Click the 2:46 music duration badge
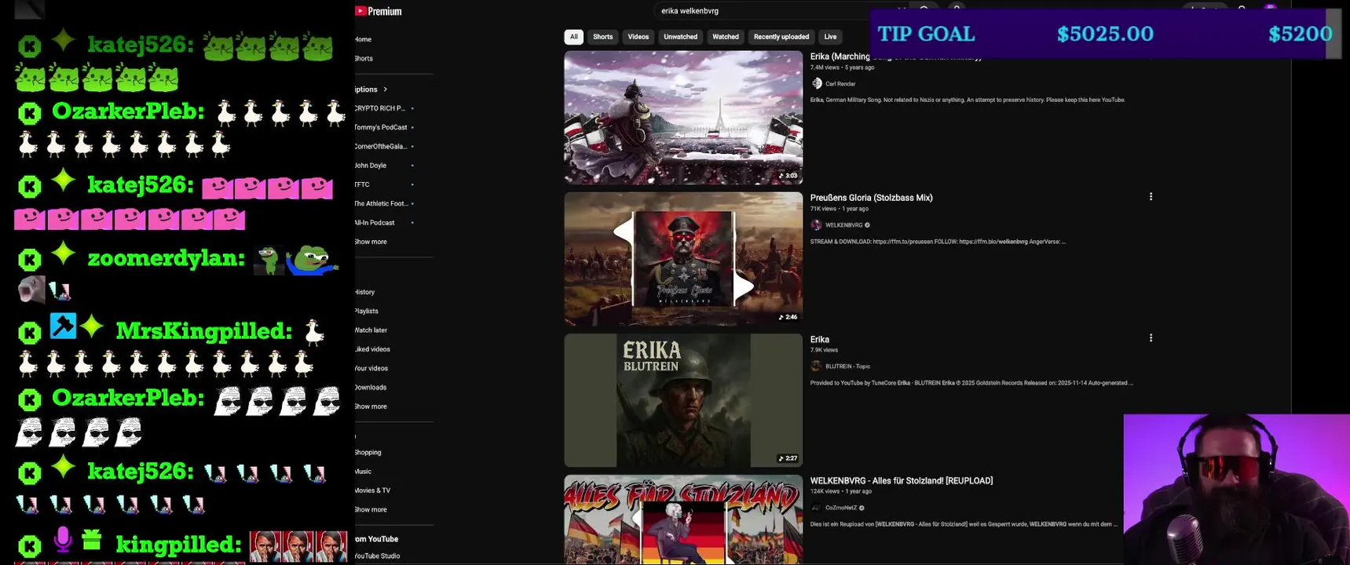The height and width of the screenshot is (565, 1350). coord(788,317)
